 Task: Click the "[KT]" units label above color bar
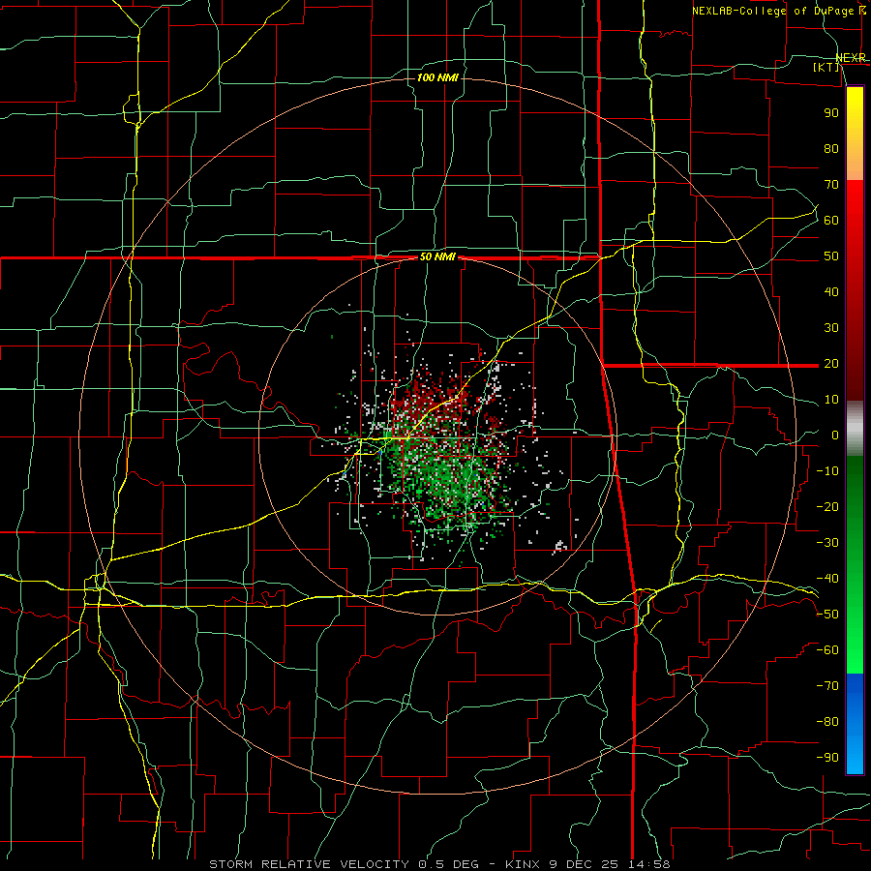click(x=826, y=67)
